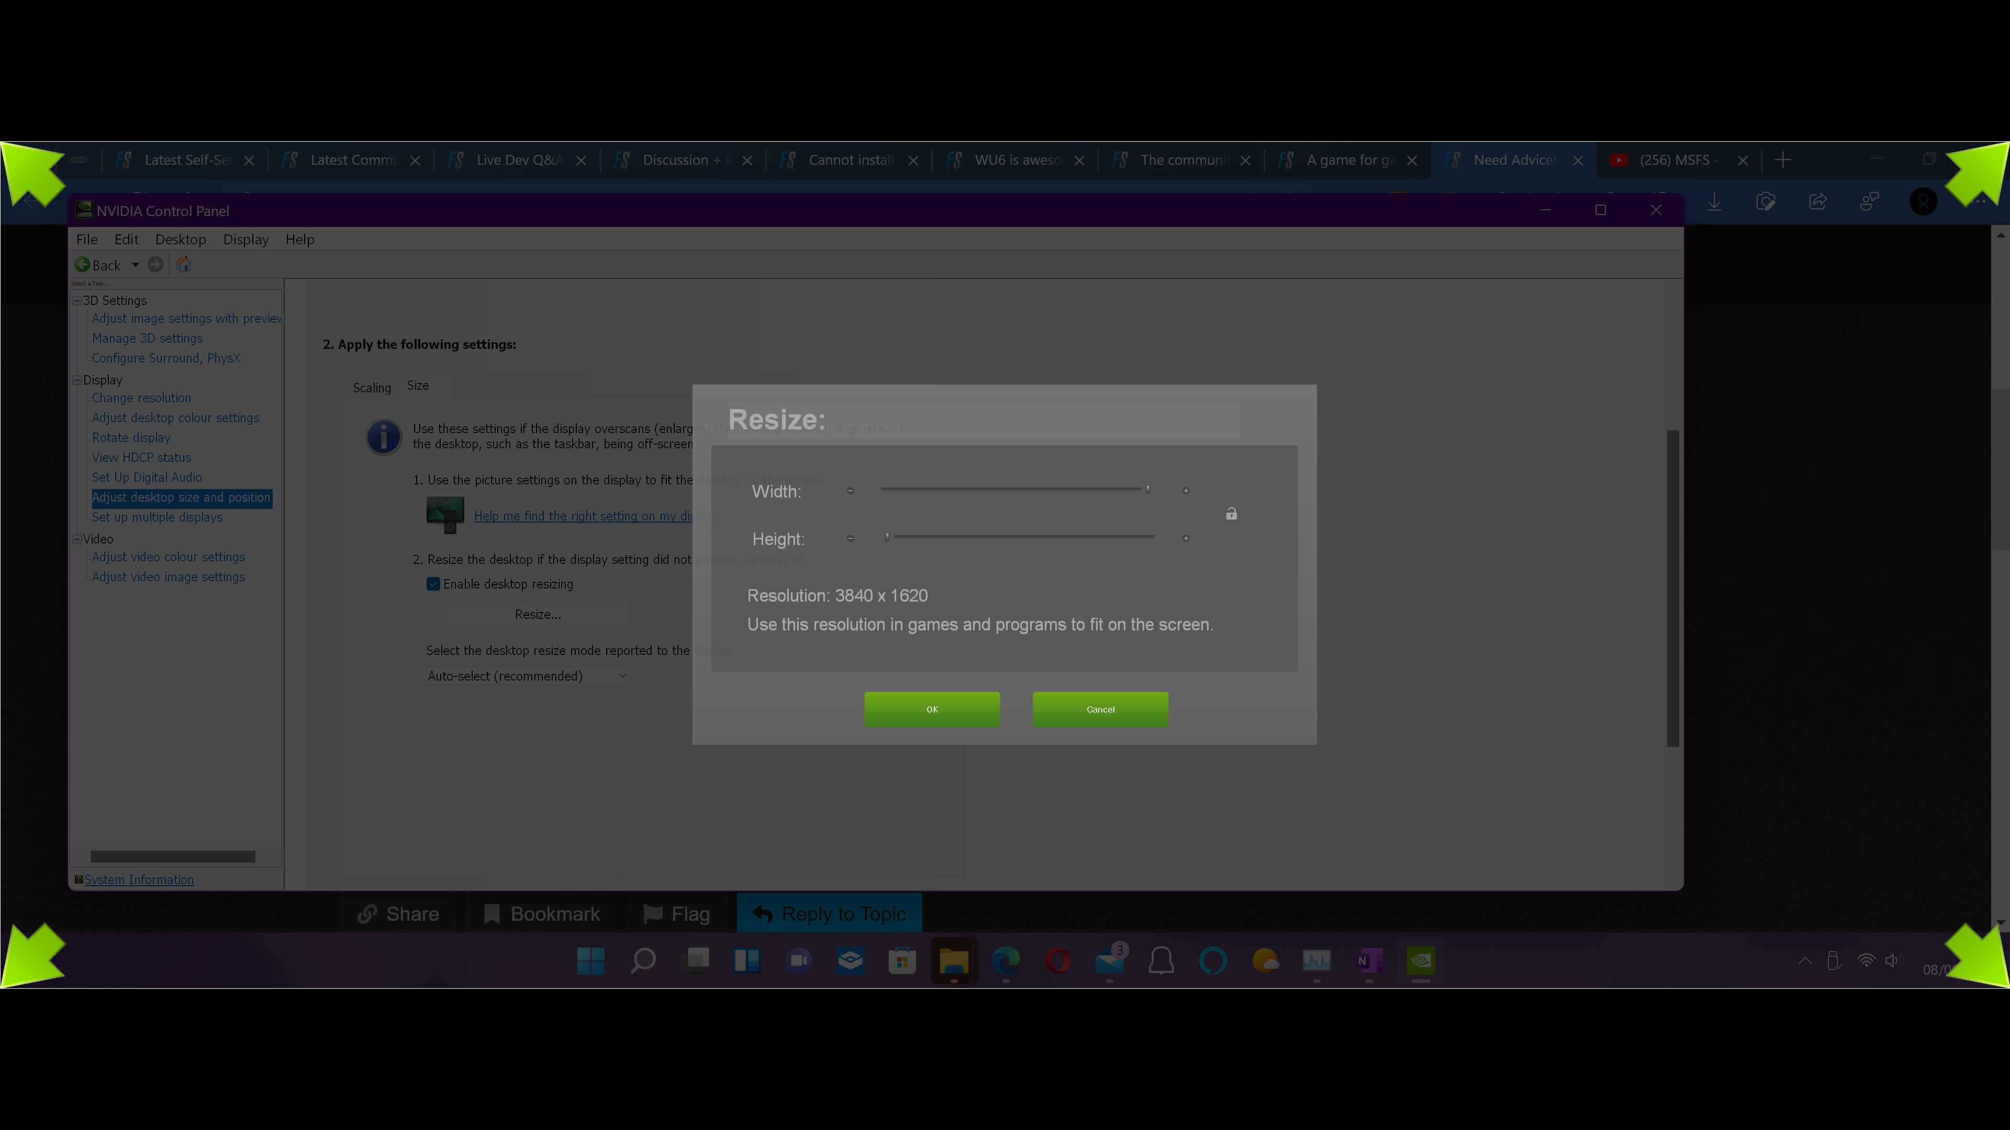The height and width of the screenshot is (1130, 2010).
Task: Toggle the aspect ratio lock in Resize dialog
Action: (x=1231, y=513)
